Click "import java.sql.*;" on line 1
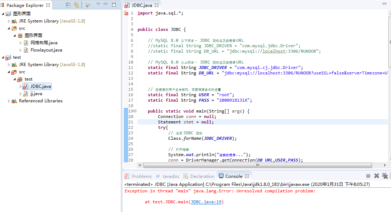Image resolution: width=391 pixels, height=212 pixels. [160, 13]
